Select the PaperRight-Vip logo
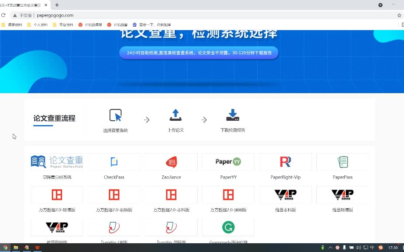404x252 pixels. [285, 161]
